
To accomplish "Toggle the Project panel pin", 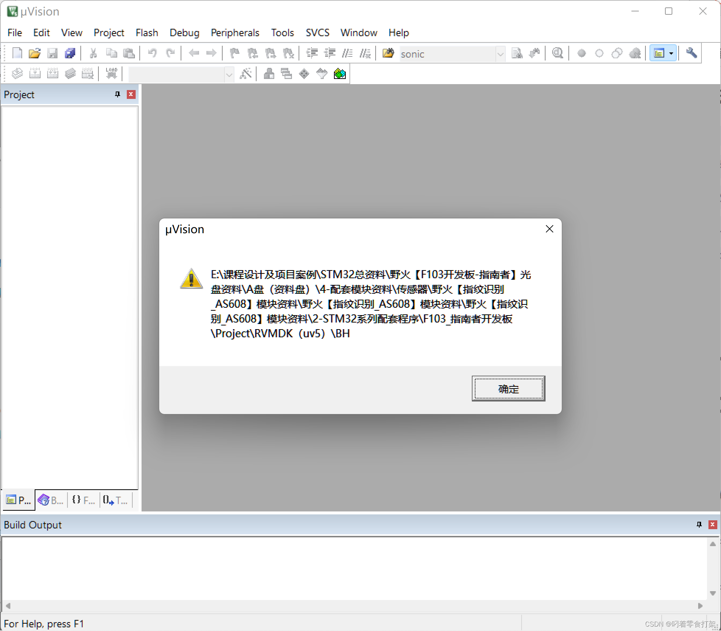I will click(118, 94).
